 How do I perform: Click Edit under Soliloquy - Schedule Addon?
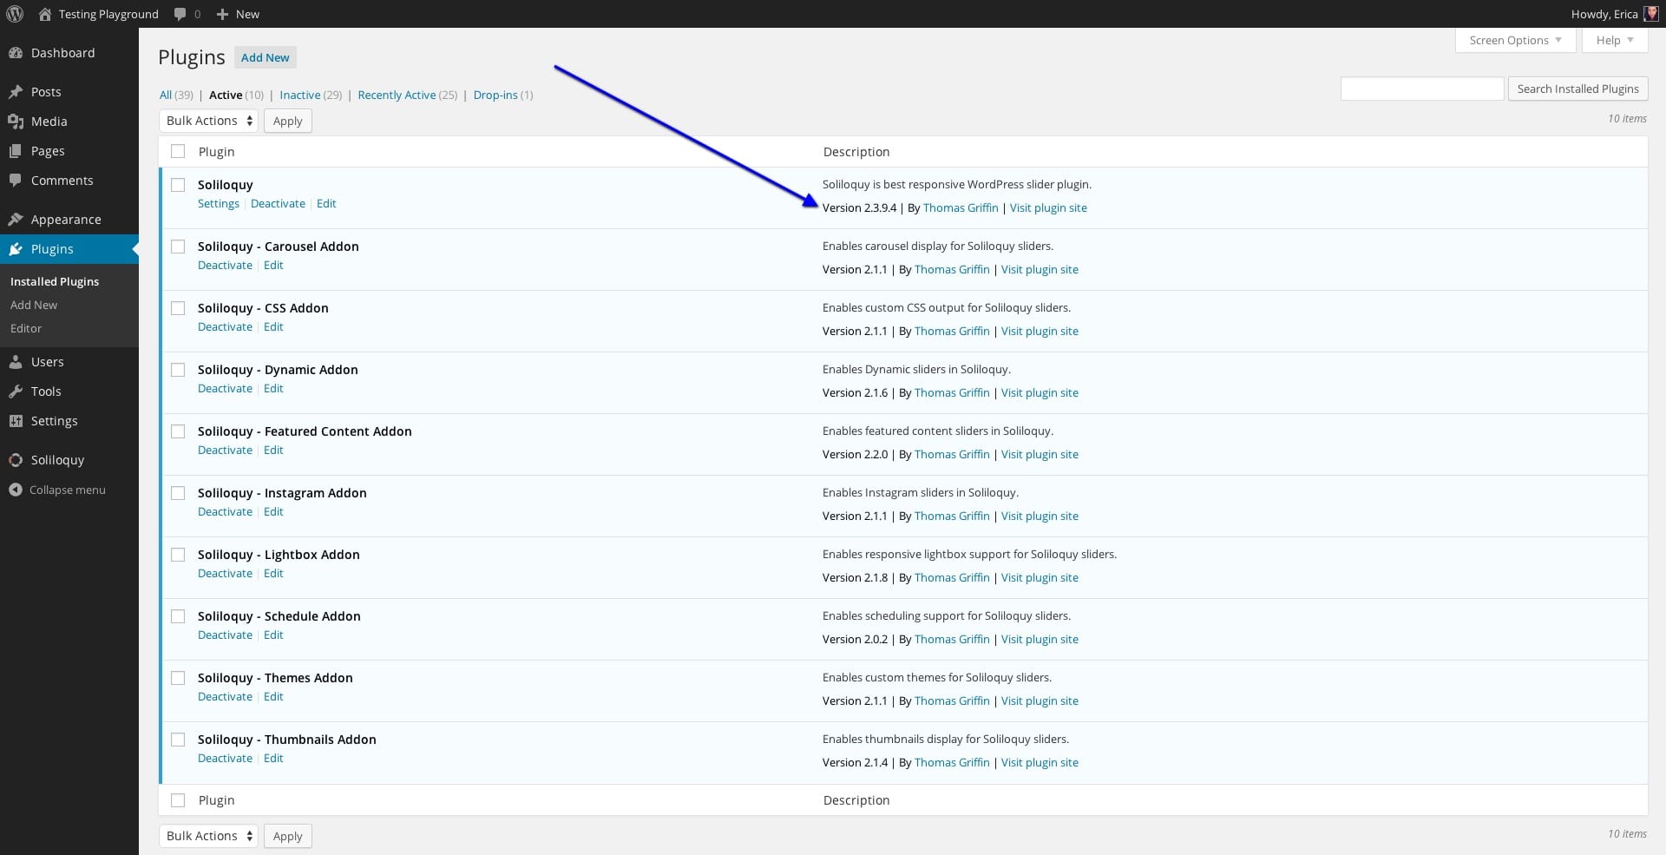[273, 635]
